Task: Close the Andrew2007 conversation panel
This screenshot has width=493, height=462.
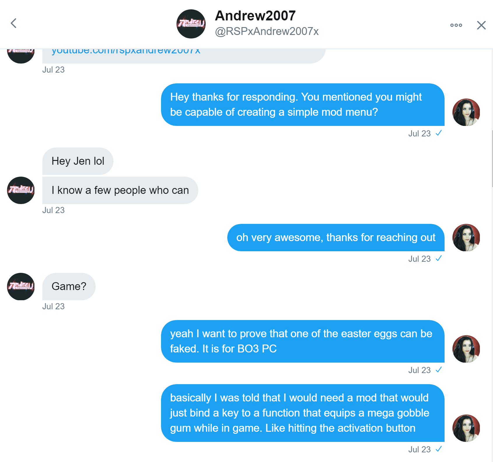Action: [481, 25]
